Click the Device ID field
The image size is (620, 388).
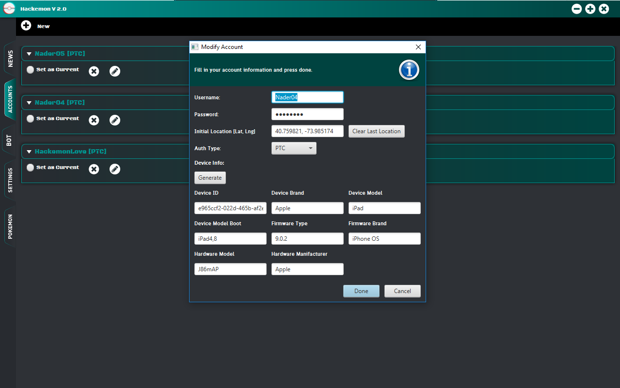(230, 208)
